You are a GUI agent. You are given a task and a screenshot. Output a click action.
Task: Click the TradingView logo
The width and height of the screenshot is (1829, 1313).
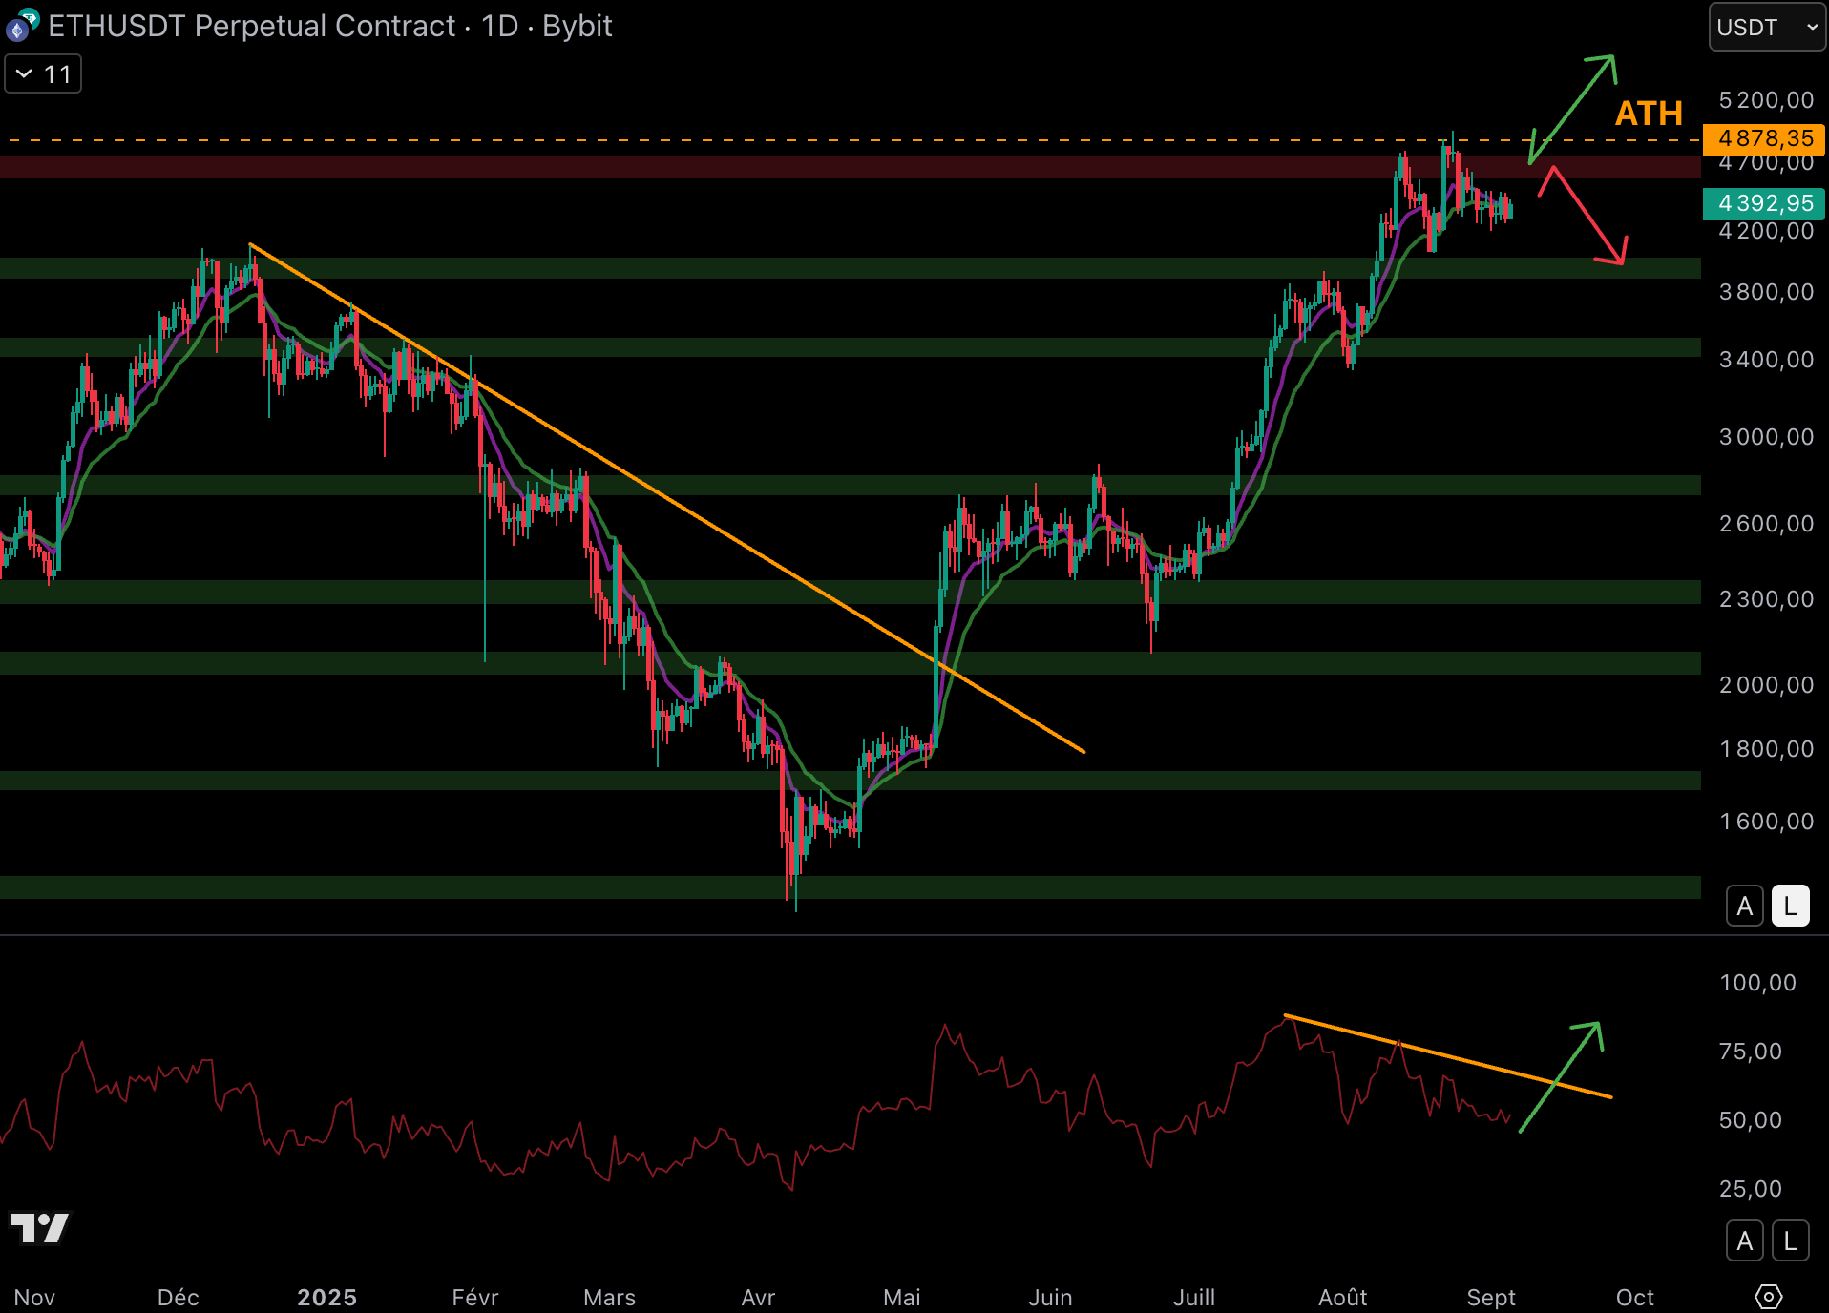pos(39,1228)
